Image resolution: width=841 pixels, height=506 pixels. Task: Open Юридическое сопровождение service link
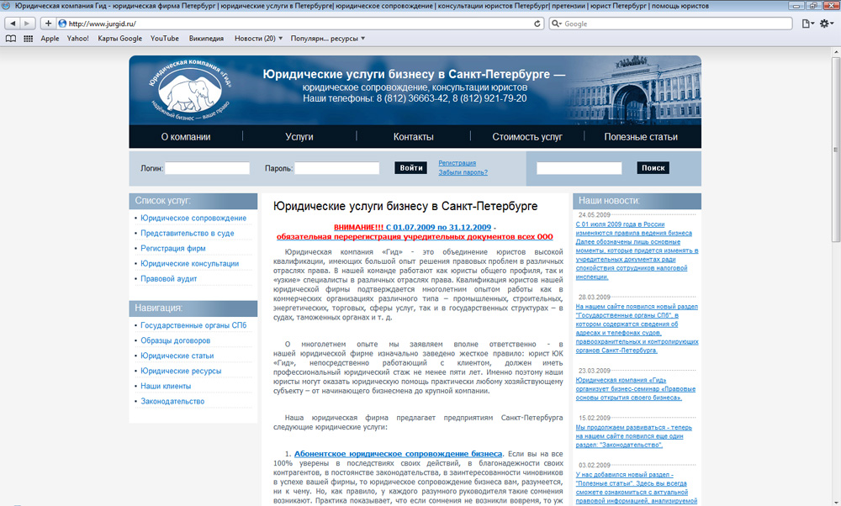(x=193, y=219)
